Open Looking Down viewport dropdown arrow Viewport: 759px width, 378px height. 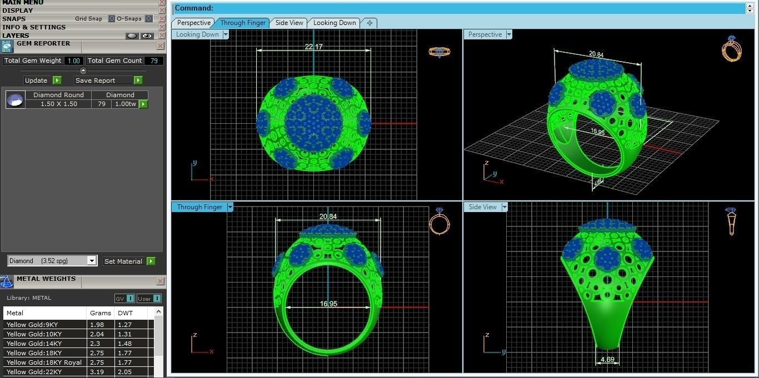226,34
